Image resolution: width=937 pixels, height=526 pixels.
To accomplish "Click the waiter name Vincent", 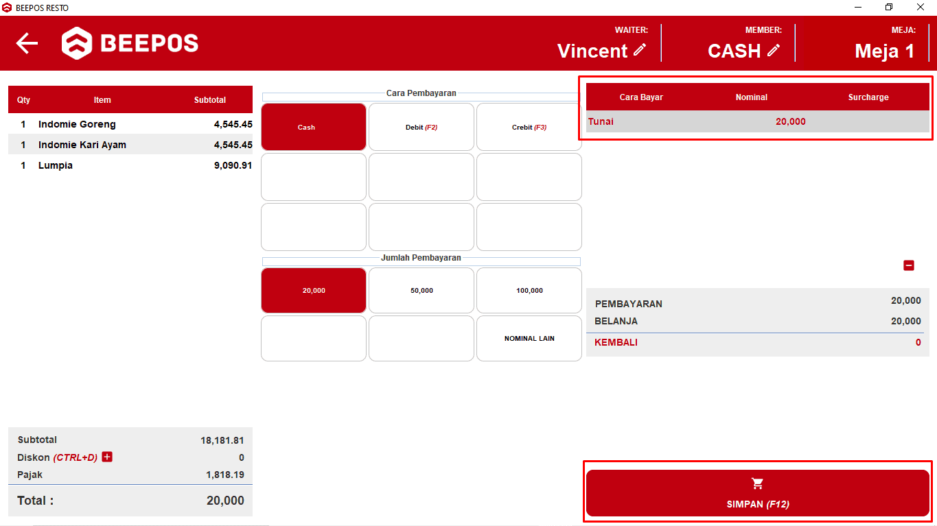I will 592,51.
